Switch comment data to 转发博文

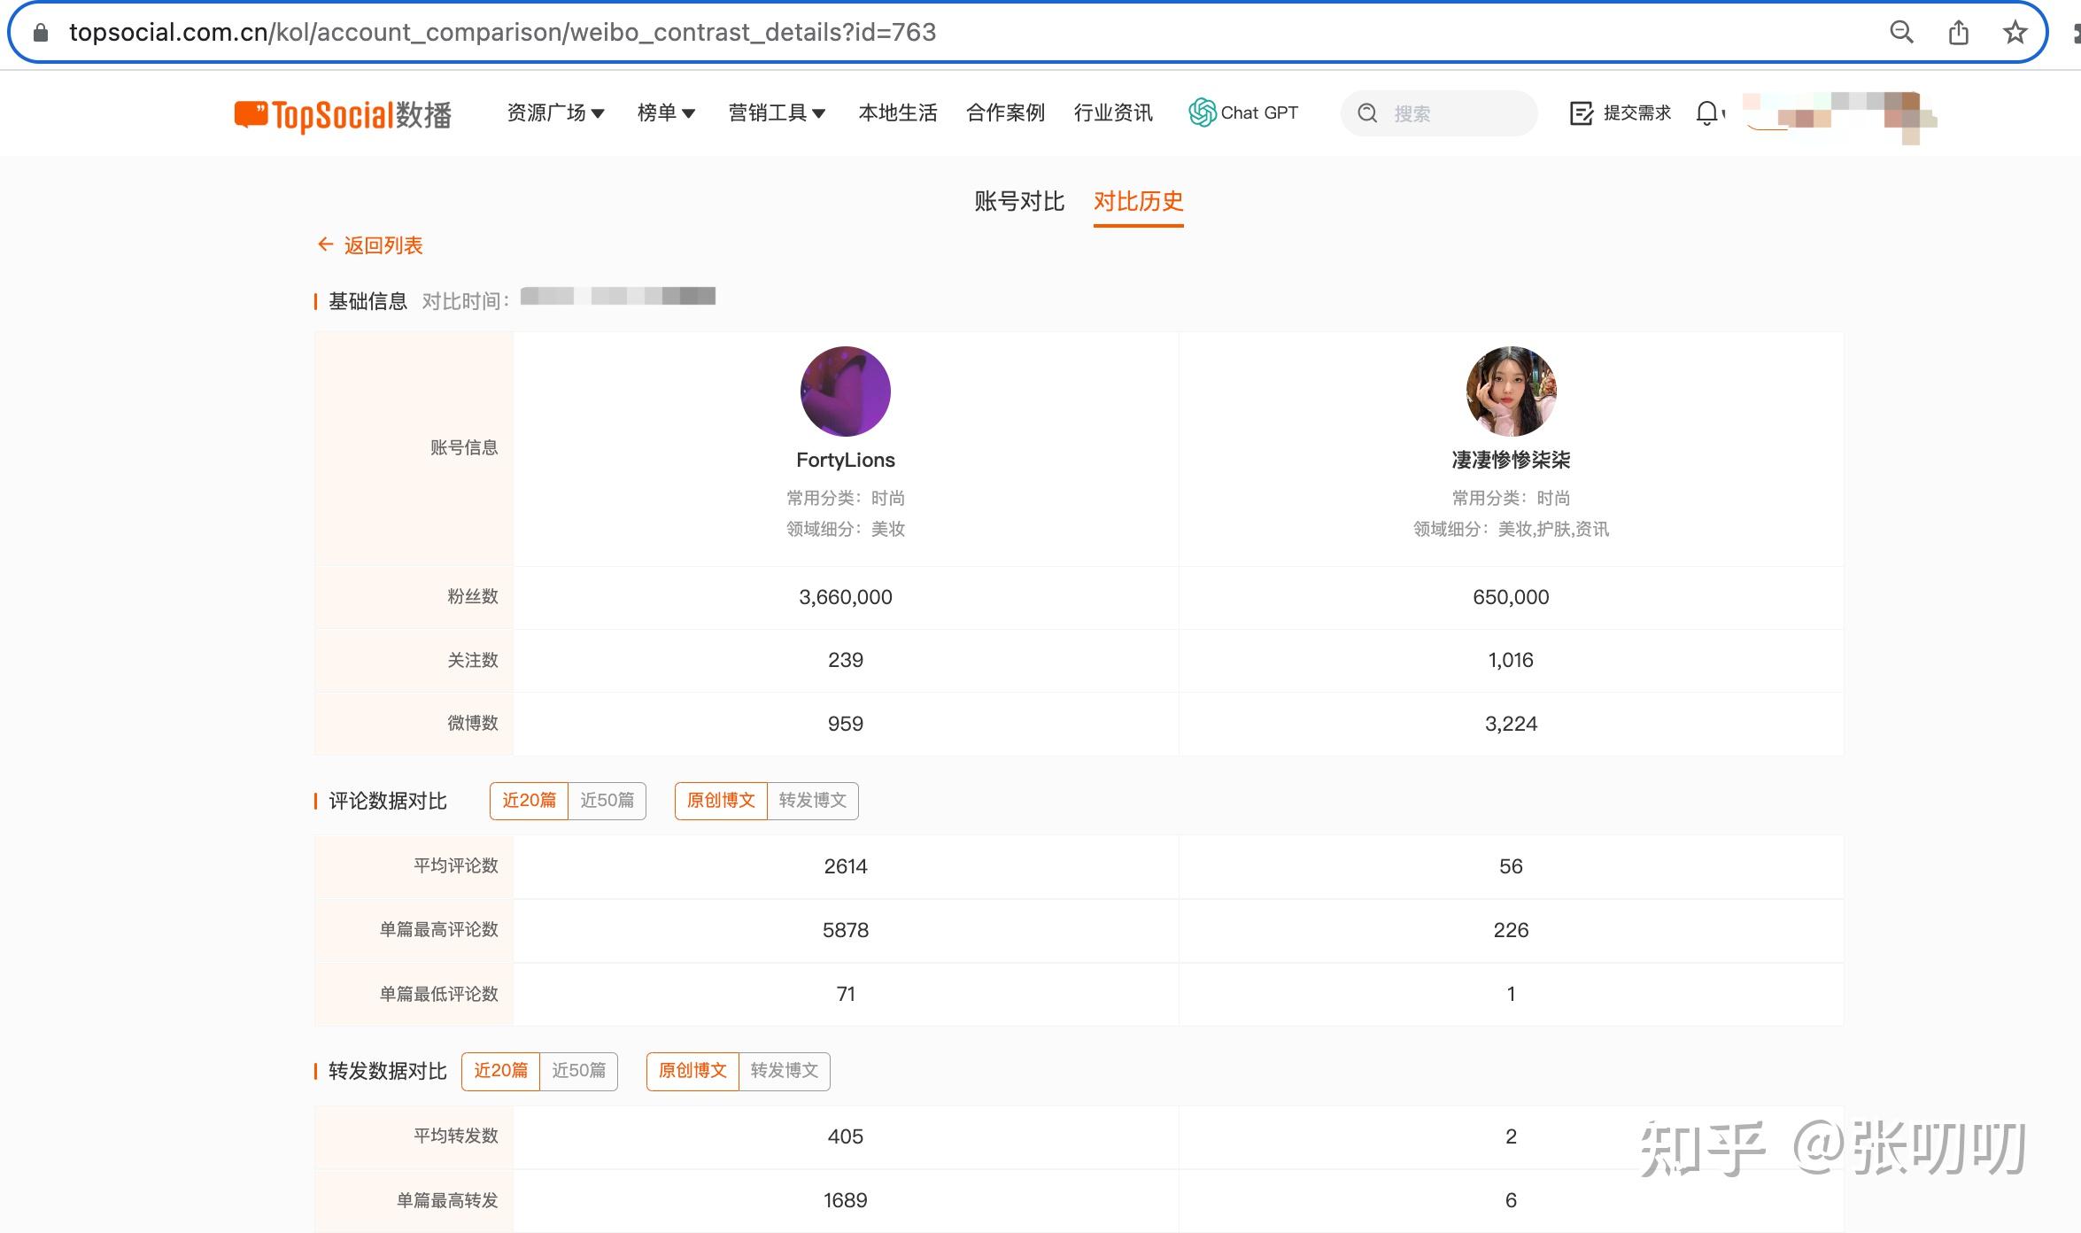[812, 801]
